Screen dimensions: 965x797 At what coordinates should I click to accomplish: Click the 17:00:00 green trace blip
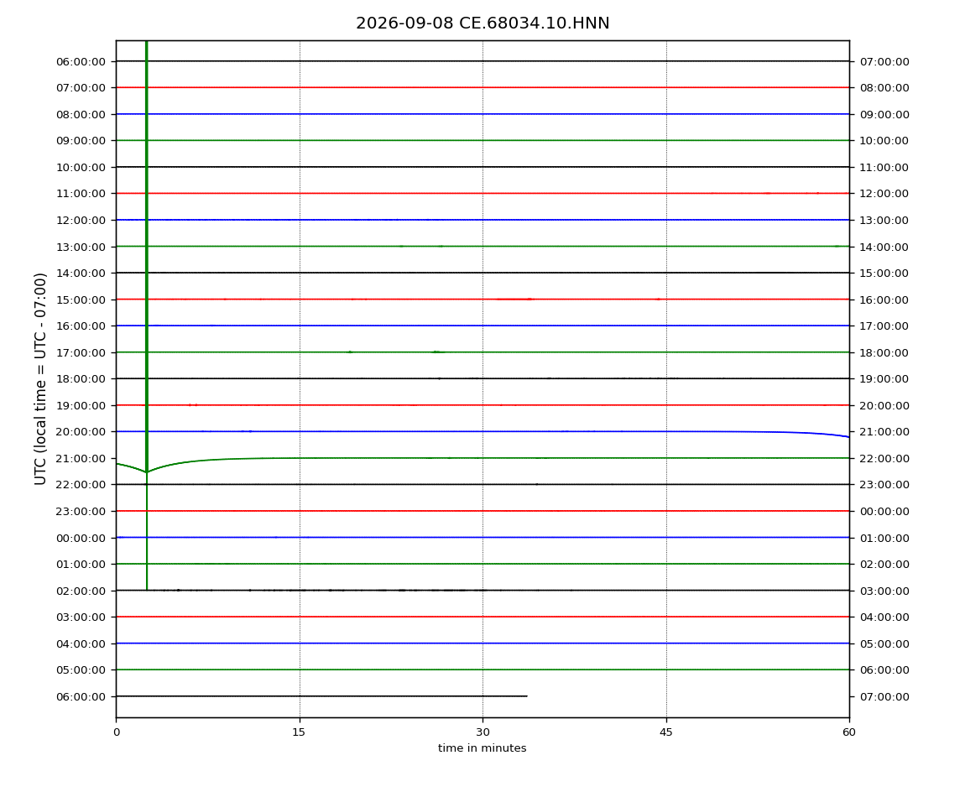point(436,352)
